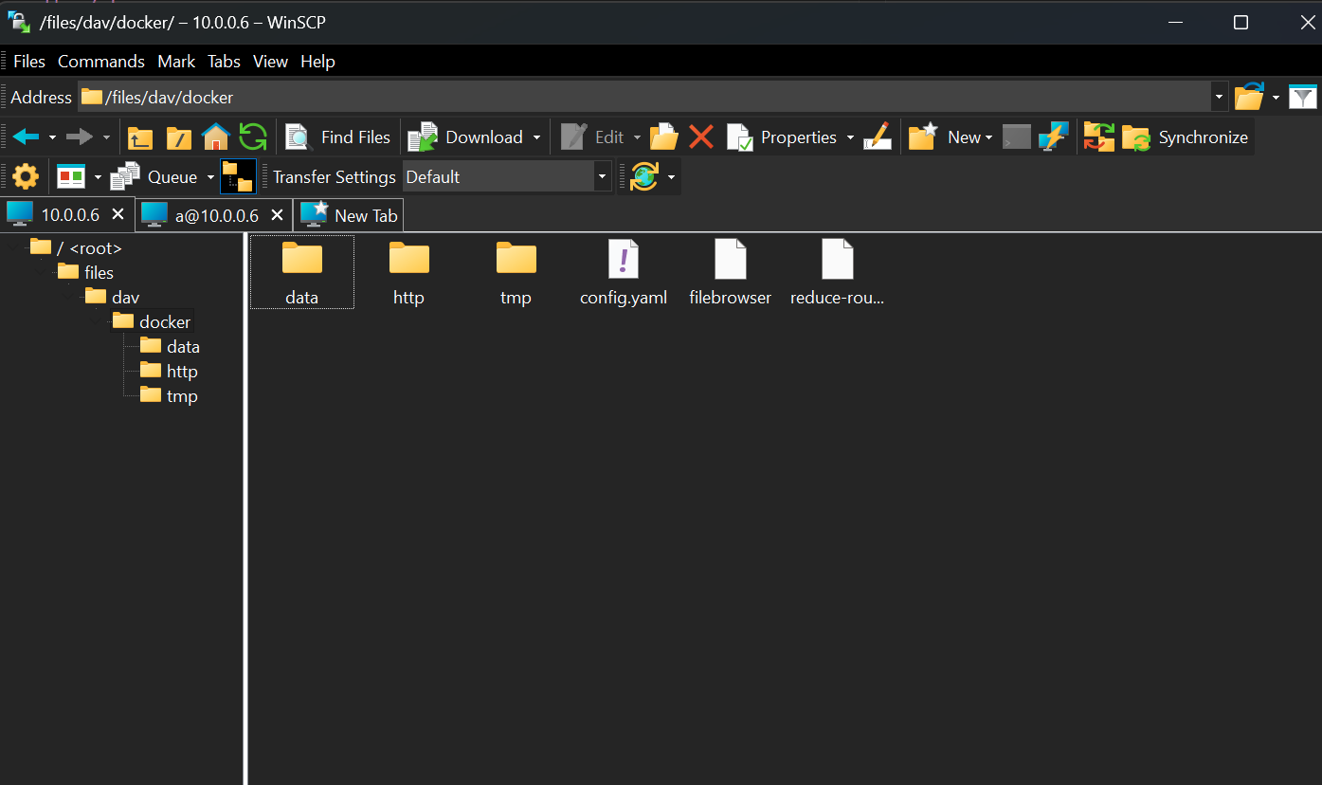Open the address bar history dropdown
Image resolution: width=1322 pixels, height=785 pixels.
click(x=1220, y=97)
